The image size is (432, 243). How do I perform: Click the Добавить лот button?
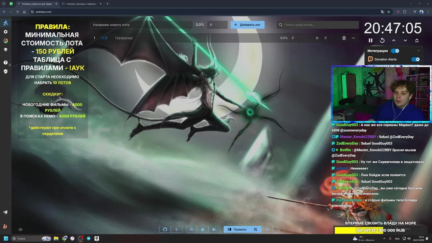tap(247, 25)
